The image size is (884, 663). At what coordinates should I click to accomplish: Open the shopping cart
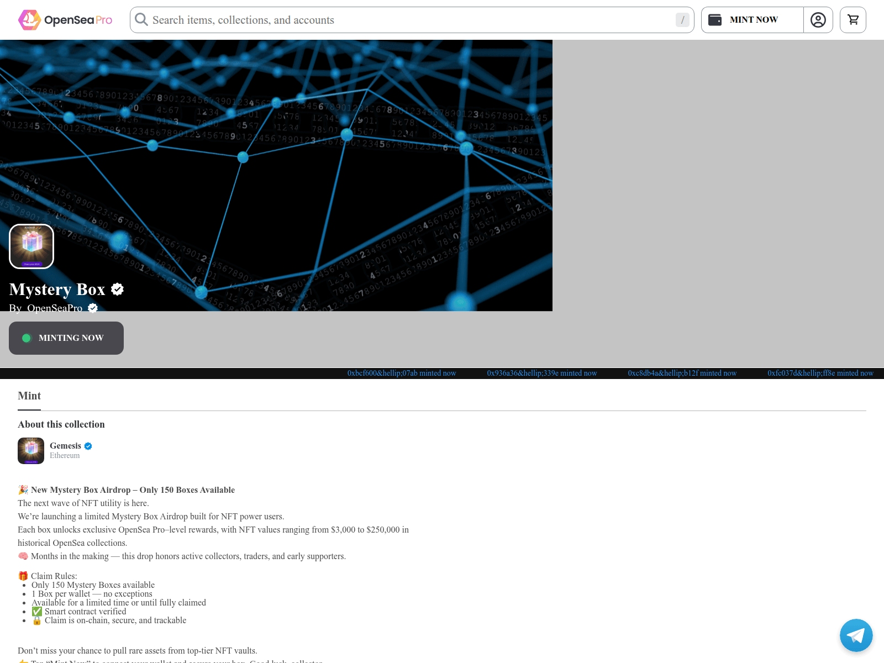tap(853, 20)
